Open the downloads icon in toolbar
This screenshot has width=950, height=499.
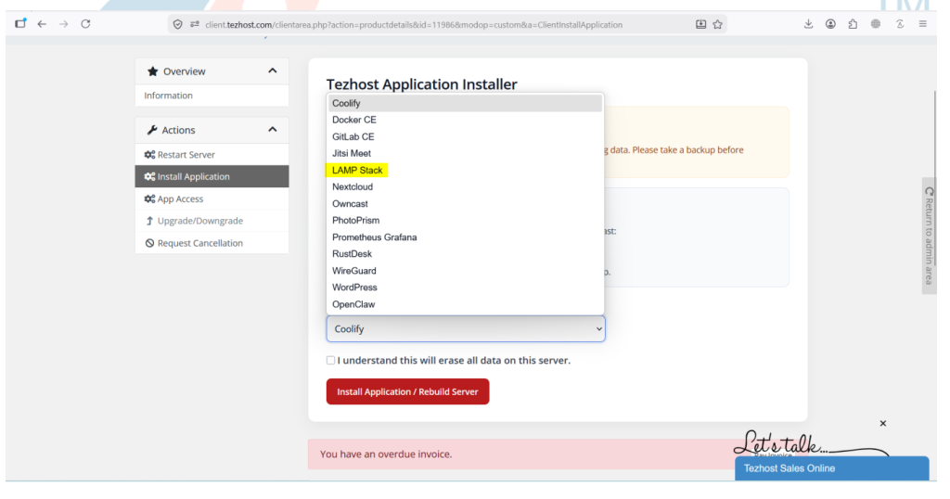pyautogui.click(x=808, y=24)
